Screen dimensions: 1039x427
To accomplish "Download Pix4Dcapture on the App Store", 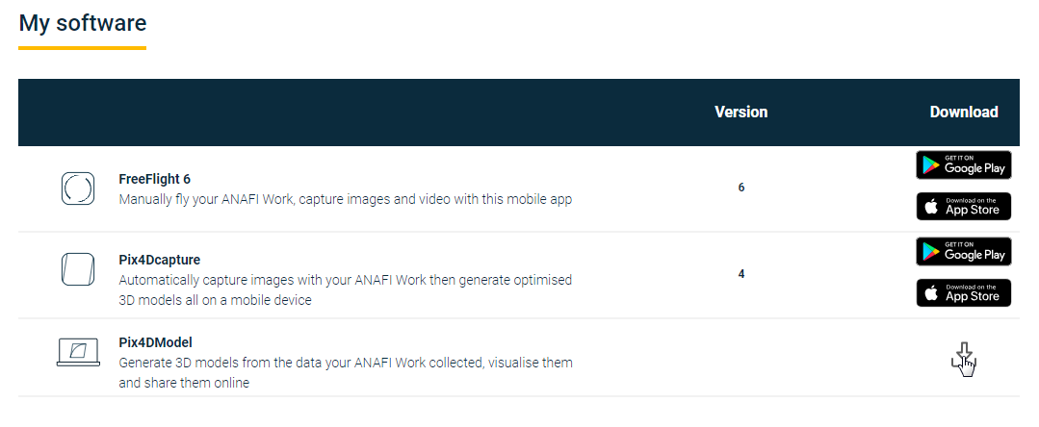I will (964, 292).
